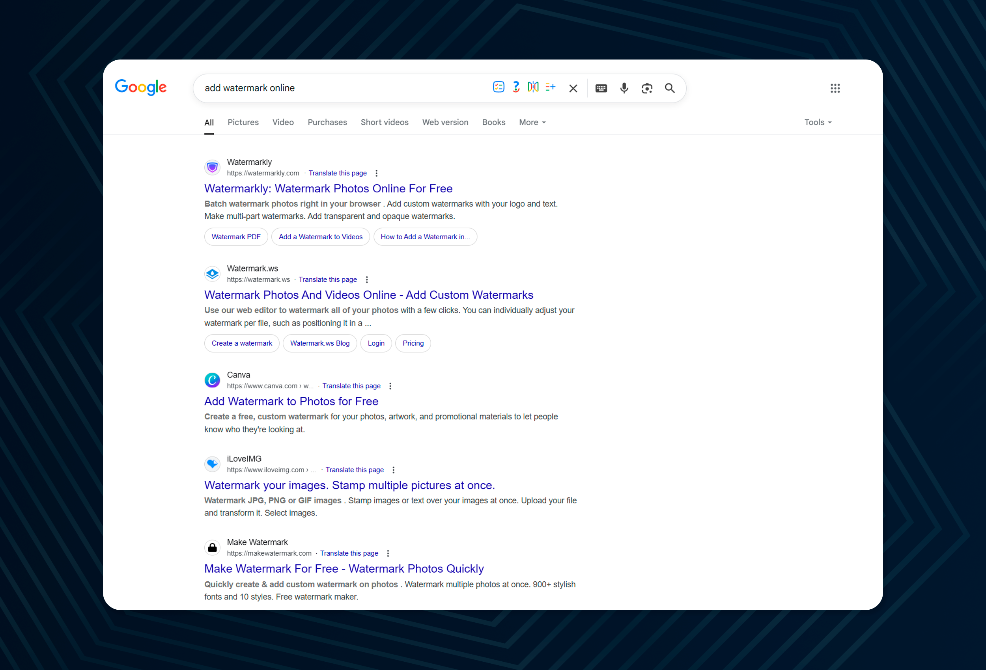This screenshot has height=670, width=986.
Task: Click Translate this page for Watermarkly
Action: coord(338,173)
